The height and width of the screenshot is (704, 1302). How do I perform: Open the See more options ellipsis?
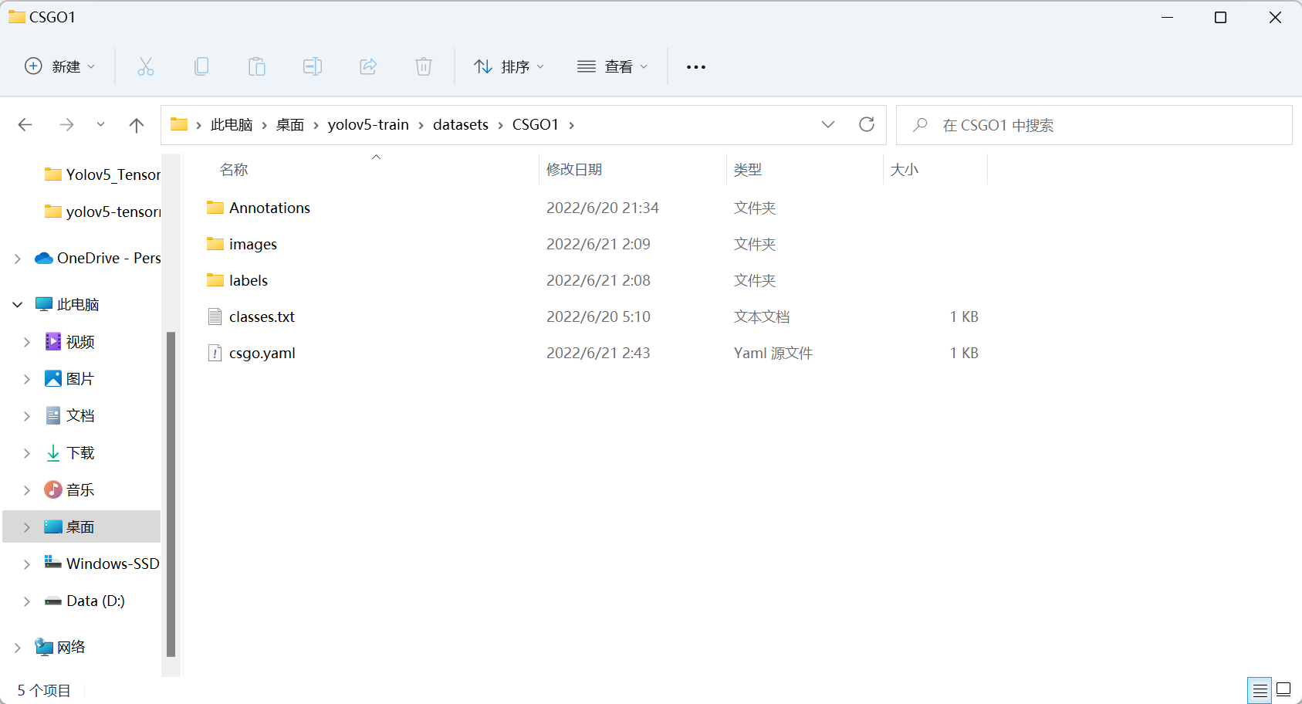[696, 67]
